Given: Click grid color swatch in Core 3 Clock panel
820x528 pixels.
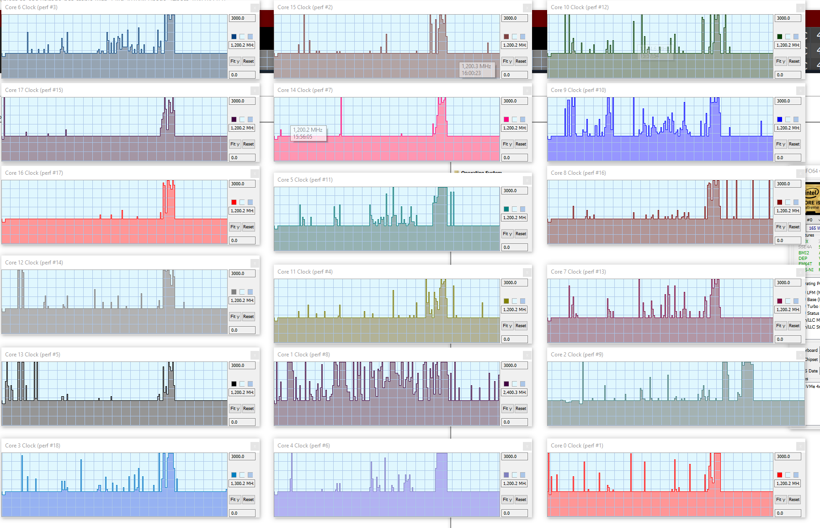Looking at the screenshot, I should (x=250, y=475).
